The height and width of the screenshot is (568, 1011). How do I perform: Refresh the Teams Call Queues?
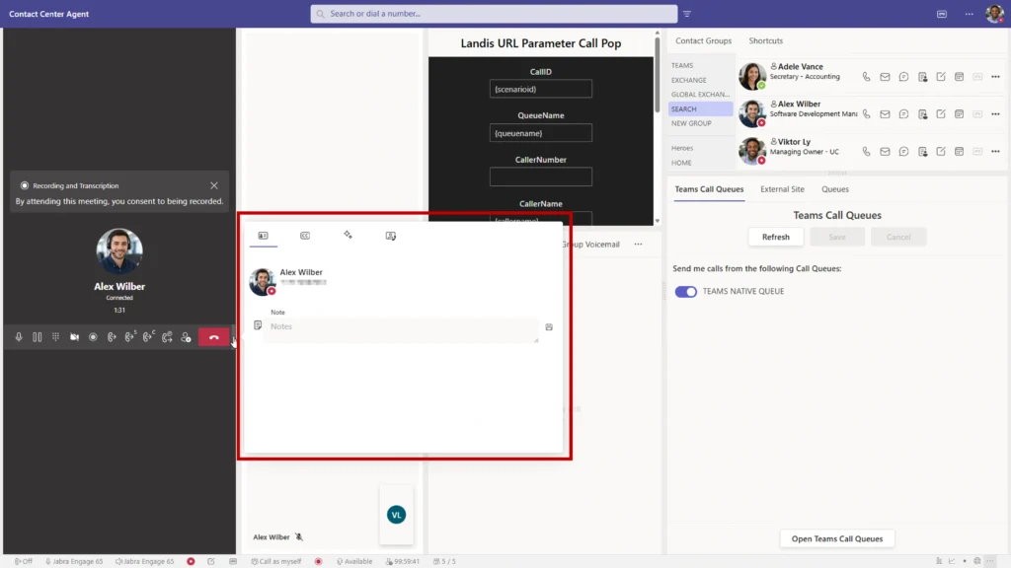click(x=776, y=237)
